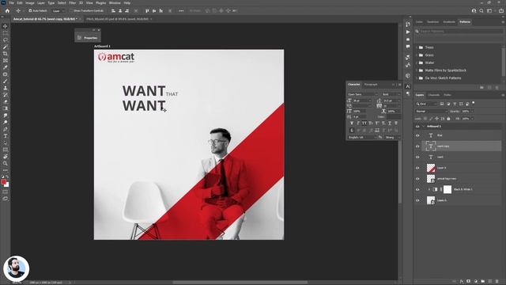Click Align left edges icon
The width and height of the screenshot is (506, 285).
click(x=113, y=10)
